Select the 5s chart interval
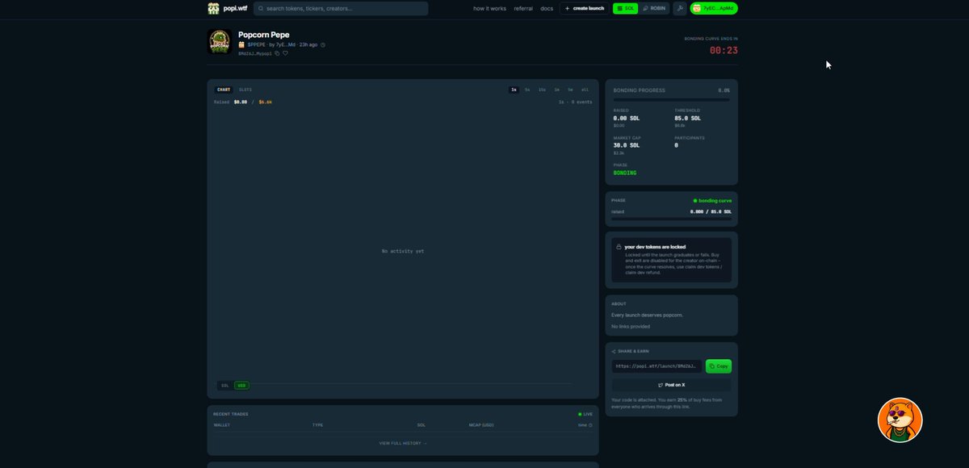 point(527,90)
